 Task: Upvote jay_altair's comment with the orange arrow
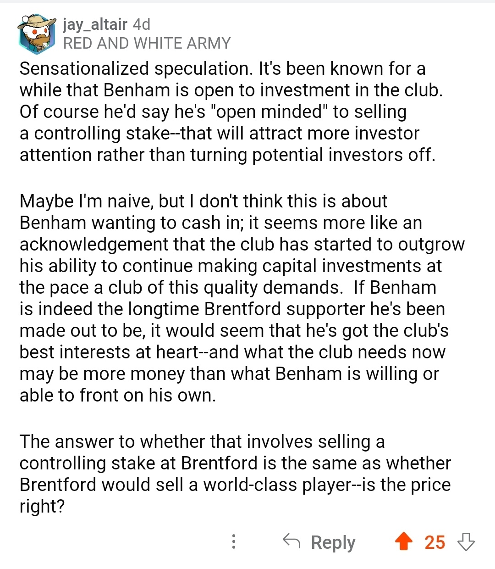coord(403,541)
